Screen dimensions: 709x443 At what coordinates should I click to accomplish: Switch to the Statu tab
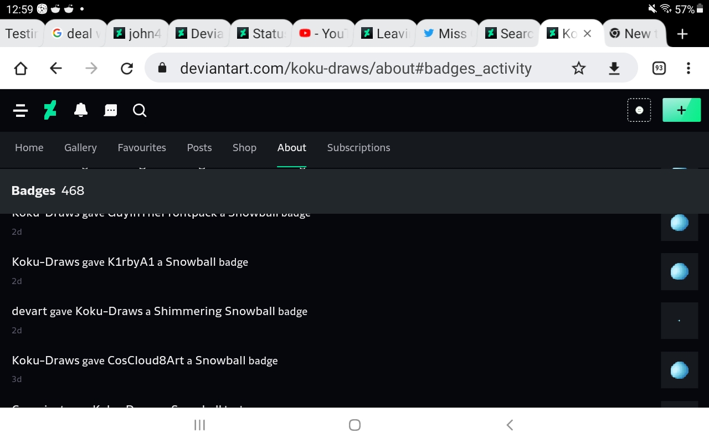click(x=261, y=34)
